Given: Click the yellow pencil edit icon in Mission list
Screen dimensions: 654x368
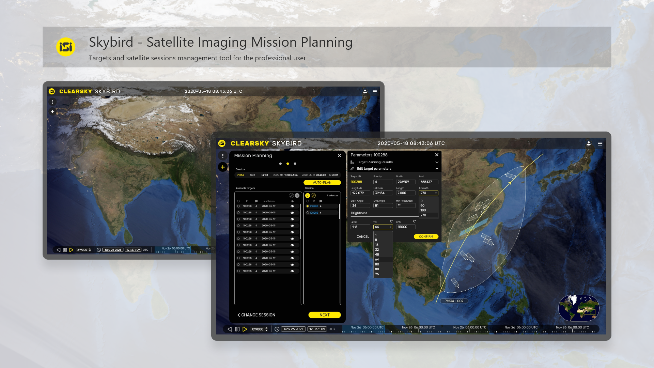Looking at the screenshot, I should pos(313,196).
